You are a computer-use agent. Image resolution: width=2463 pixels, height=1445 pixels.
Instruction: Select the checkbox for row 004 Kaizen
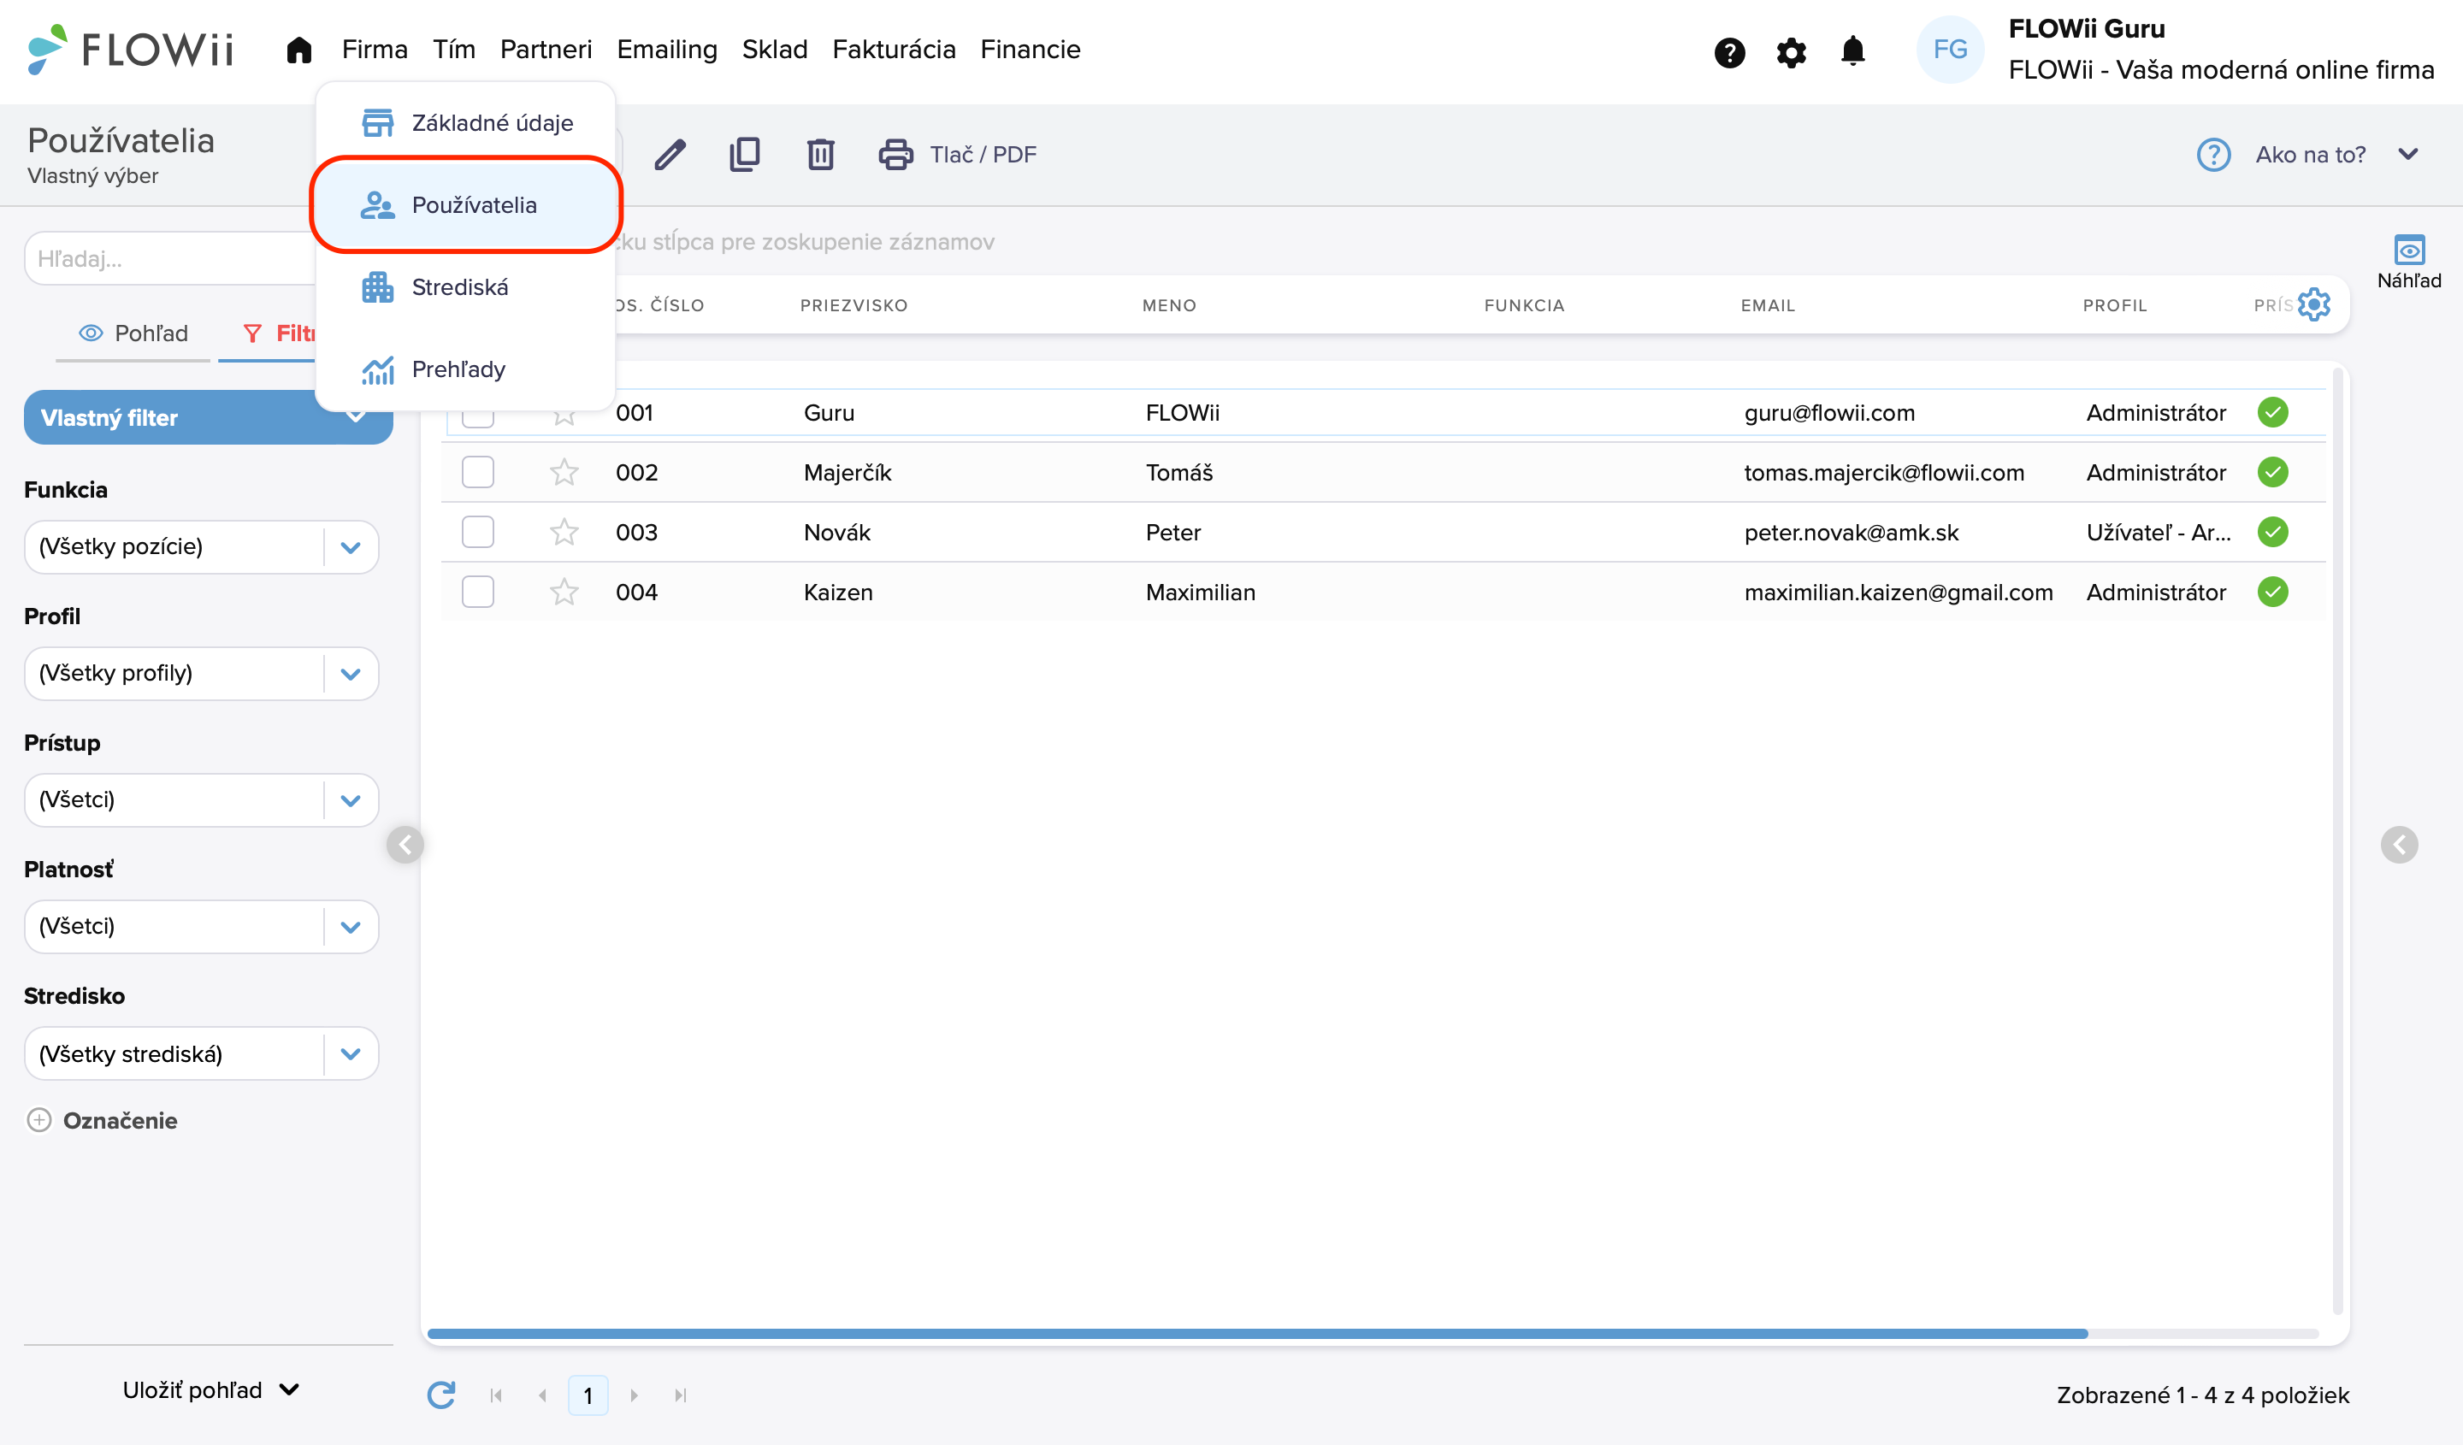478,592
